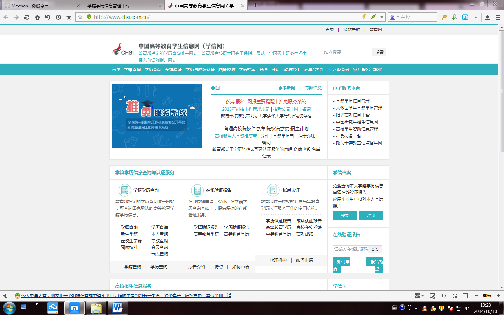
Task: Click the browser forward arrow
Action: pos(16,17)
